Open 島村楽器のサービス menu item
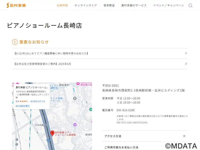 click(134, 5)
